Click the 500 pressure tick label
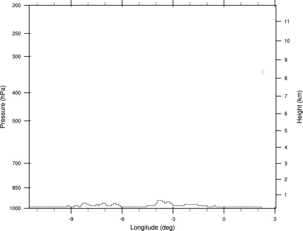The width and height of the screenshot is (303, 231). tap(16, 121)
